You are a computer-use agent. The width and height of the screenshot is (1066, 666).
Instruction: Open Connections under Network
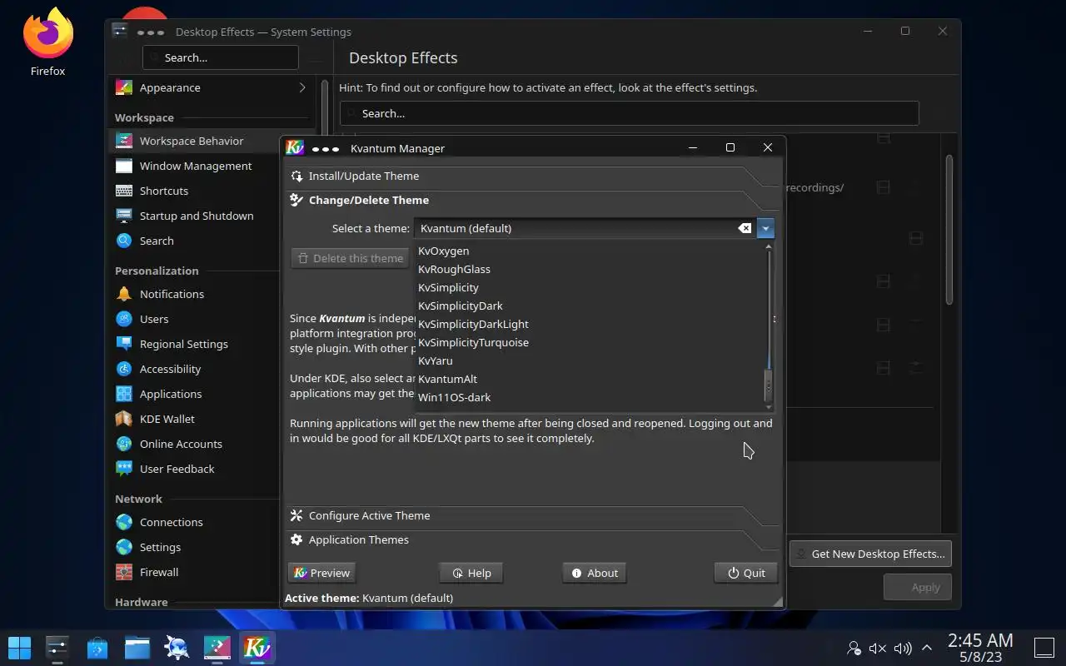point(194,522)
